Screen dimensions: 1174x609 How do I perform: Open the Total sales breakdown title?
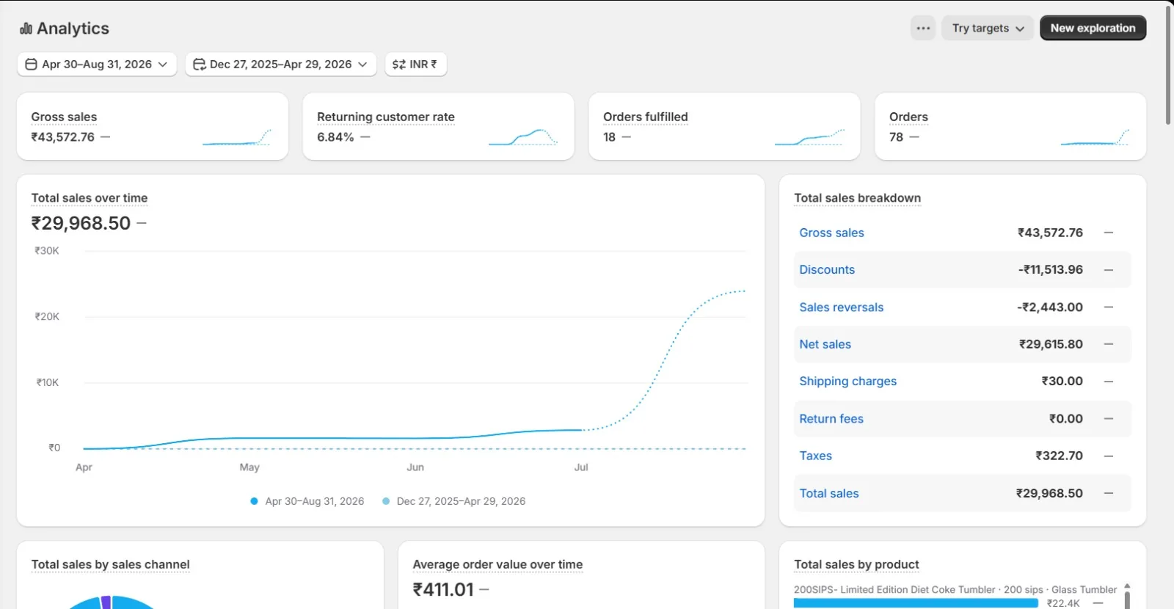pos(857,198)
